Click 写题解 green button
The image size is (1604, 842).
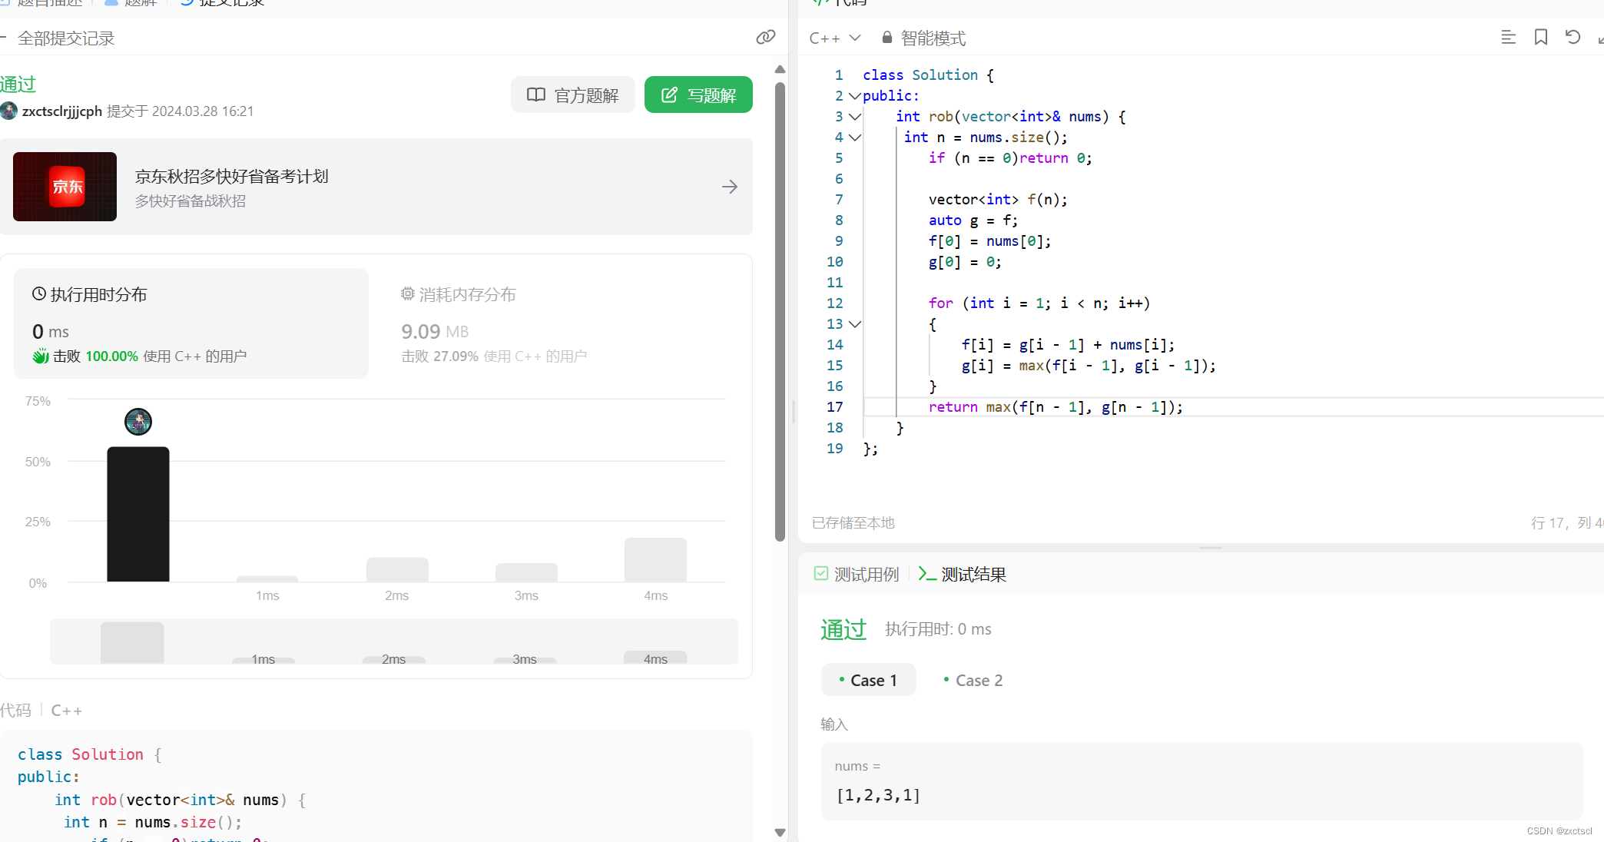[x=698, y=94]
